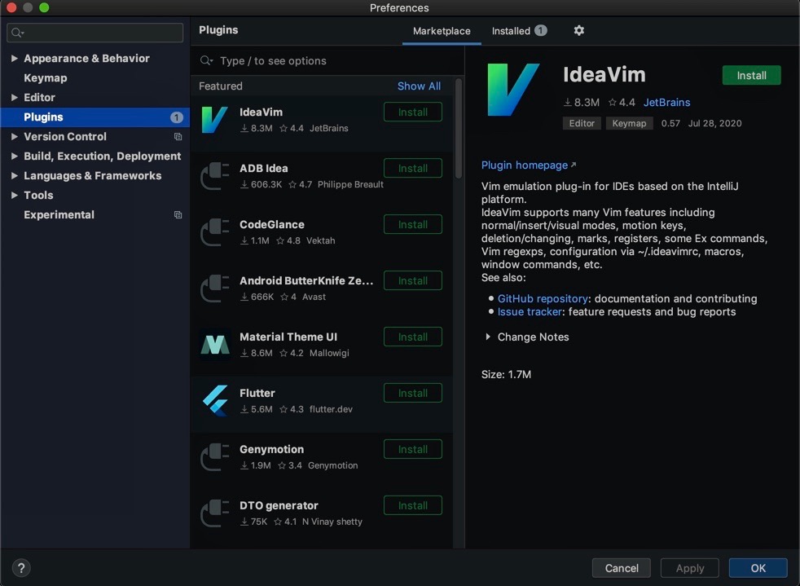The width and height of the screenshot is (800, 586).
Task: Expand the Editor settings section
Action: (15, 98)
